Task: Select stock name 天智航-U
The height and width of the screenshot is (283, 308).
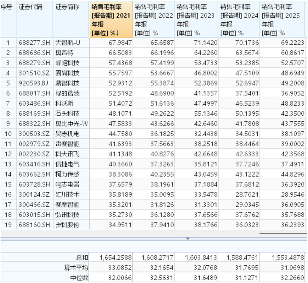Action: point(68,43)
